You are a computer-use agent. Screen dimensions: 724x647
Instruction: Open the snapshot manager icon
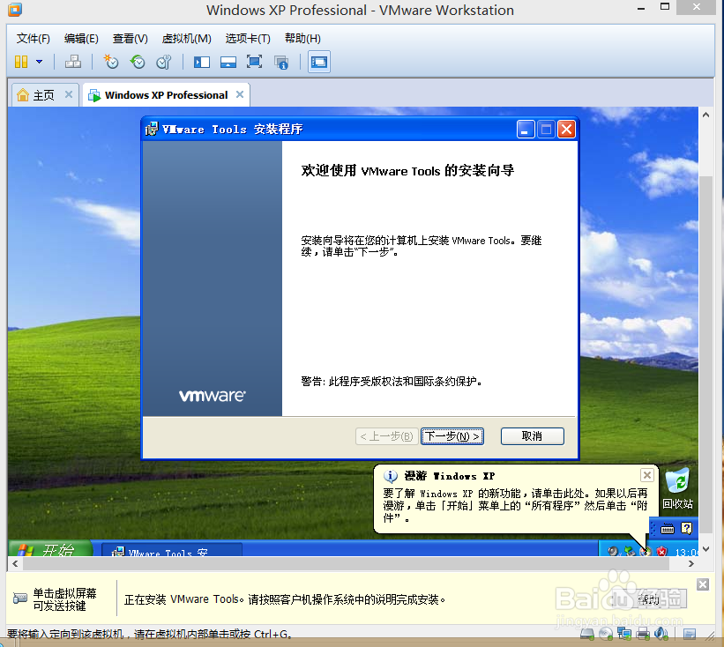tap(164, 62)
